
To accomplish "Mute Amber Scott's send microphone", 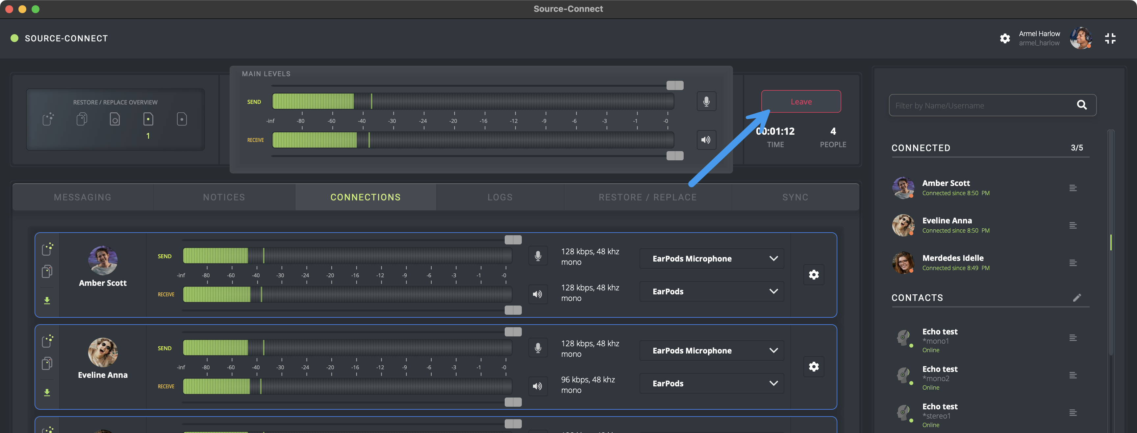I will pyautogui.click(x=538, y=256).
